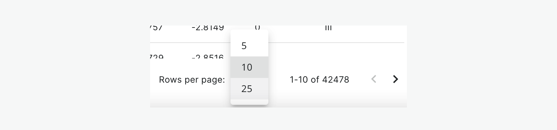Click the cell ending in 757

tap(156, 28)
